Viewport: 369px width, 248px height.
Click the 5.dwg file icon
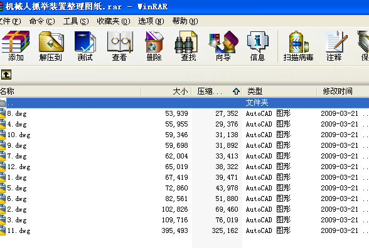pos(3,188)
